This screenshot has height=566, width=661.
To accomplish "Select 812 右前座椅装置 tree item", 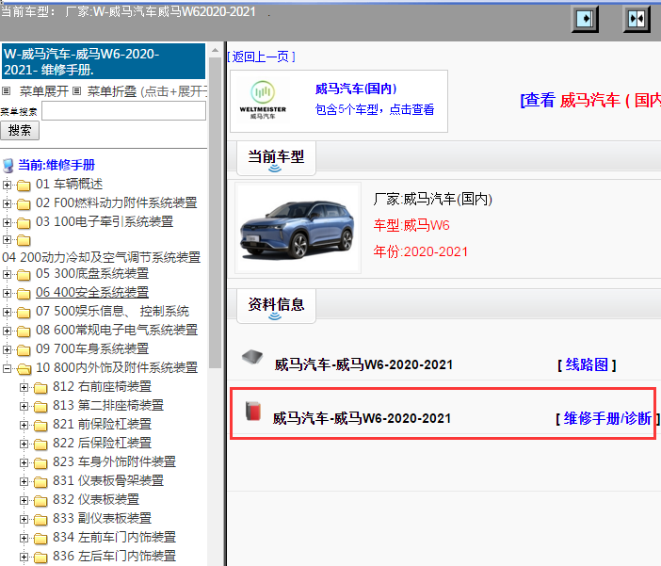I will coord(102,386).
